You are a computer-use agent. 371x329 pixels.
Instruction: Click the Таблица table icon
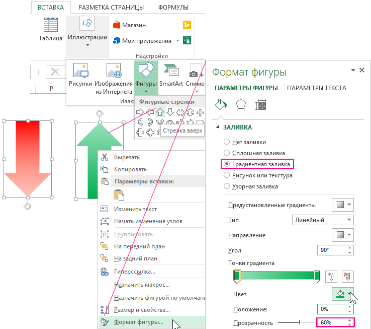coord(51,25)
